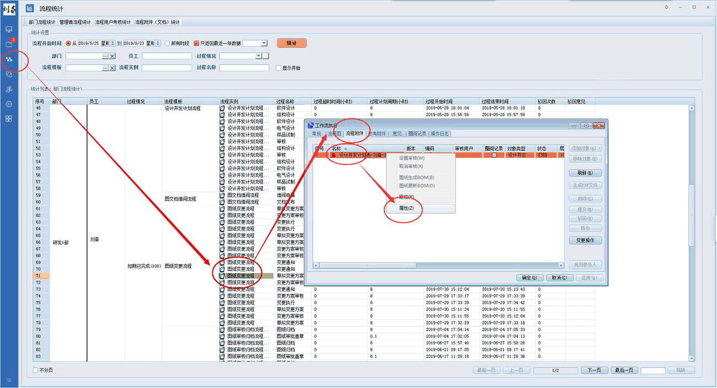Screen dimensions: 717x388
Task: Click the 流程统计 chart icon in header
Action: coord(30,8)
